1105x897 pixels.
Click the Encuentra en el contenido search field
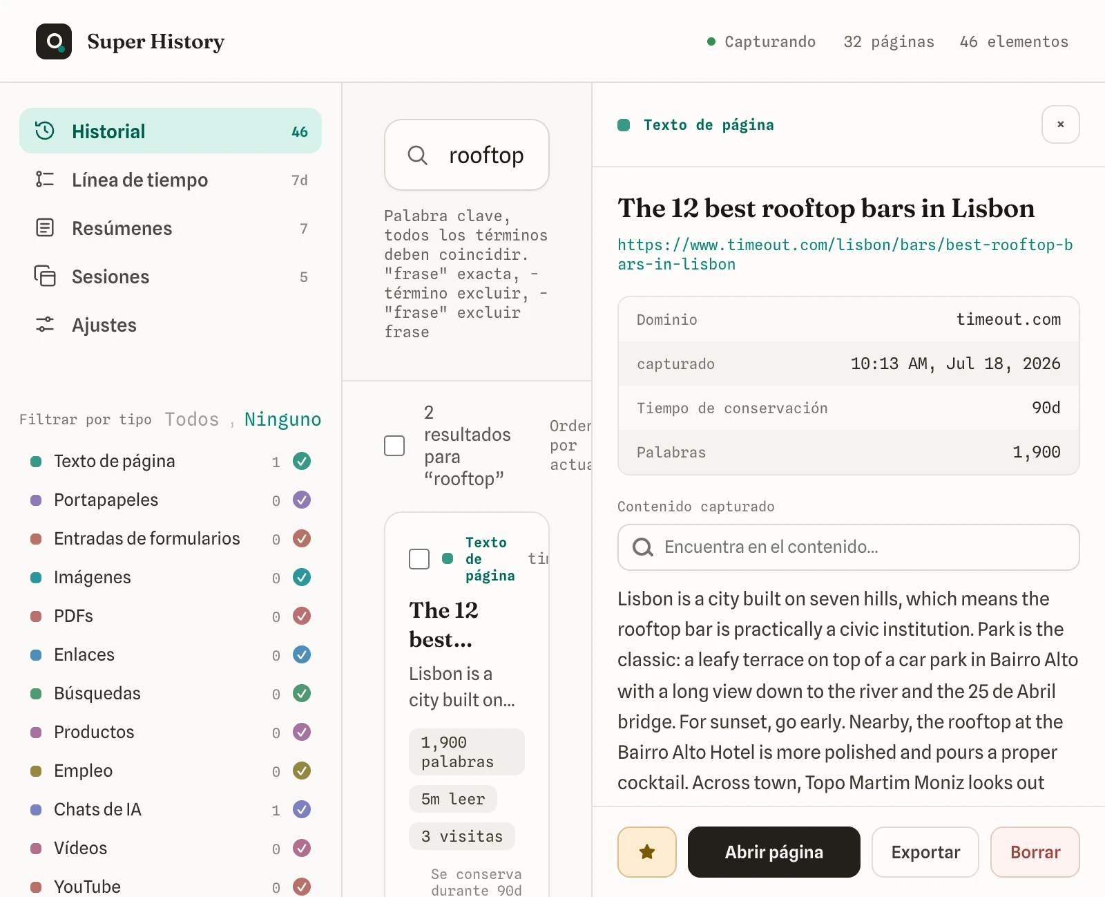pos(849,547)
